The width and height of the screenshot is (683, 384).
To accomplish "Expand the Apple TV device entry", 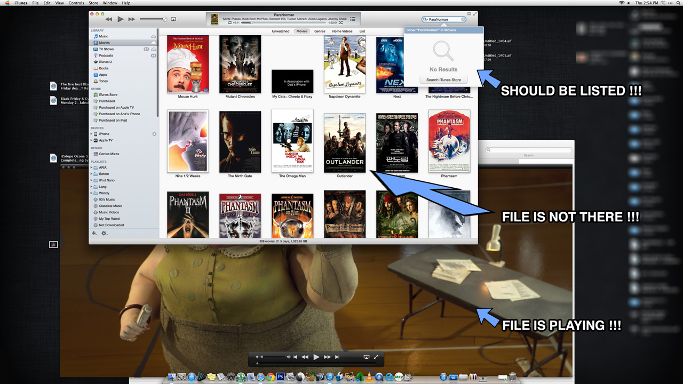I will point(91,140).
